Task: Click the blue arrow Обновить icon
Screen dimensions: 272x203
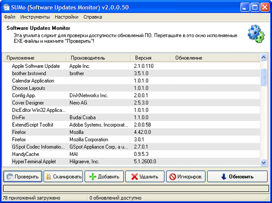Action: tap(223, 177)
